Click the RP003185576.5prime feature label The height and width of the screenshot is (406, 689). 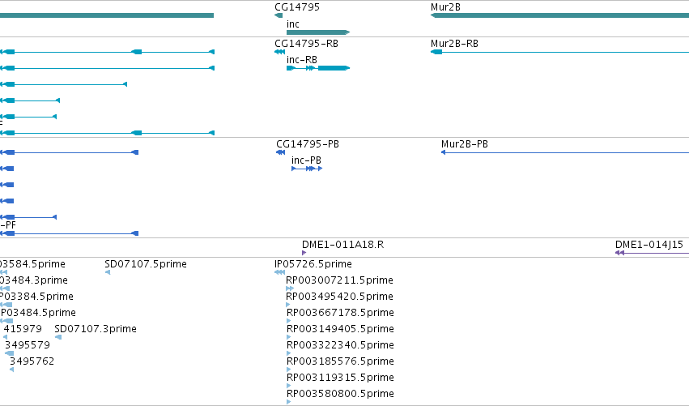click(x=340, y=361)
